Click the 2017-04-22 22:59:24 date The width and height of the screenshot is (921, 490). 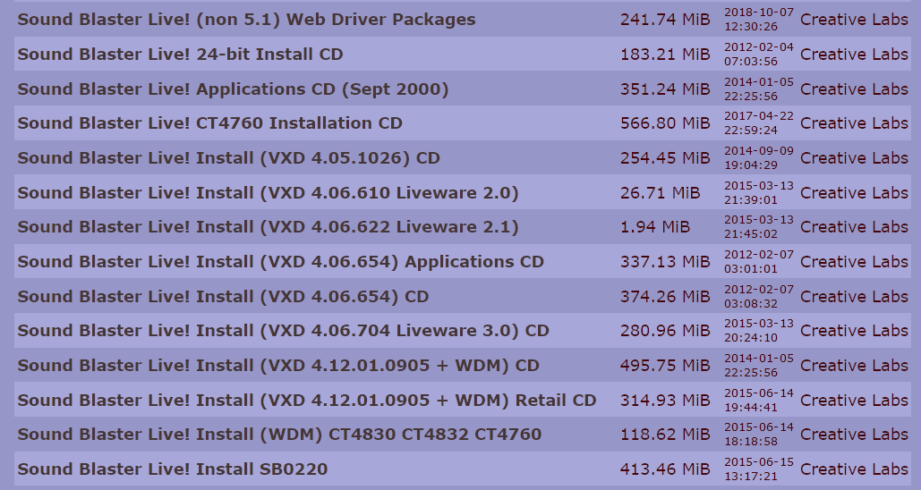(759, 123)
